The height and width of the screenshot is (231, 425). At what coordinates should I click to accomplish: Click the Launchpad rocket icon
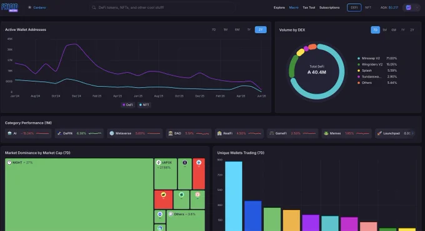click(379, 133)
